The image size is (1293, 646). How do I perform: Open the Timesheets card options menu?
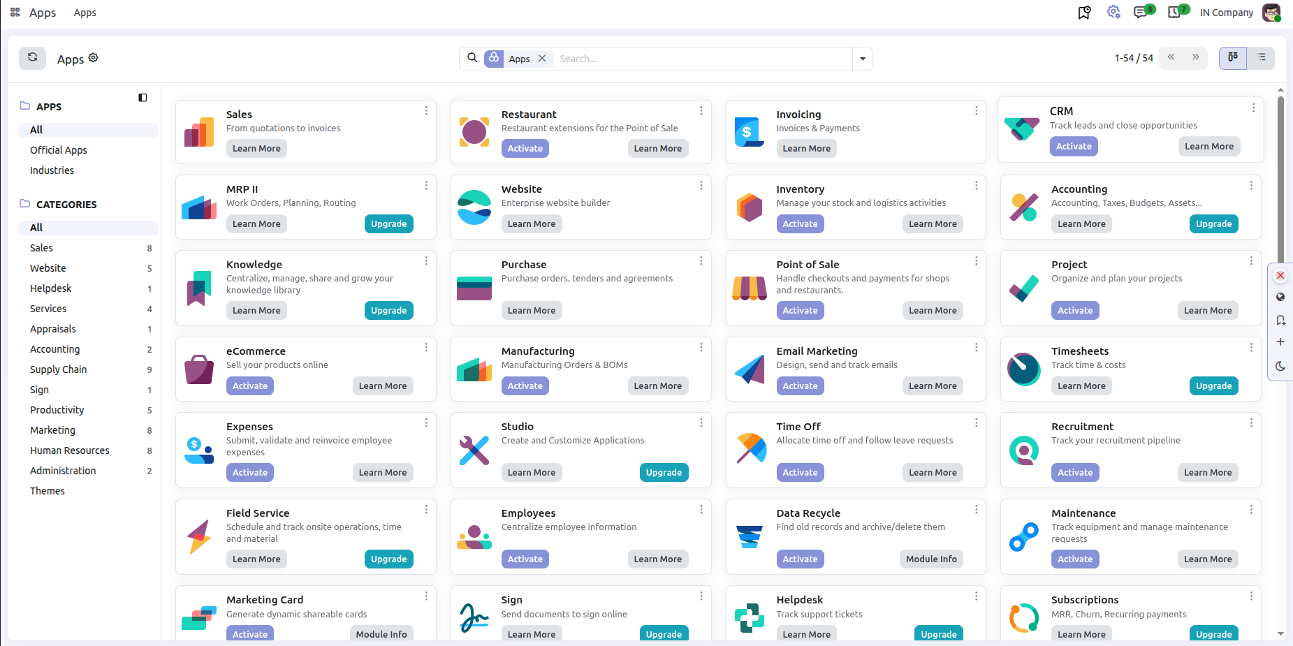pyautogui.click(x=1251, y=348)
